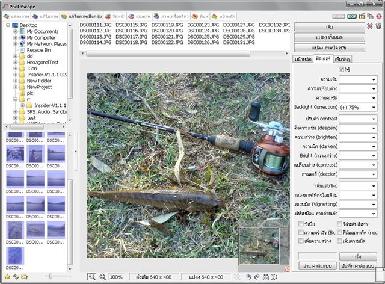Open the red help question icon
The image size is (385, 284).
(379, 16)
